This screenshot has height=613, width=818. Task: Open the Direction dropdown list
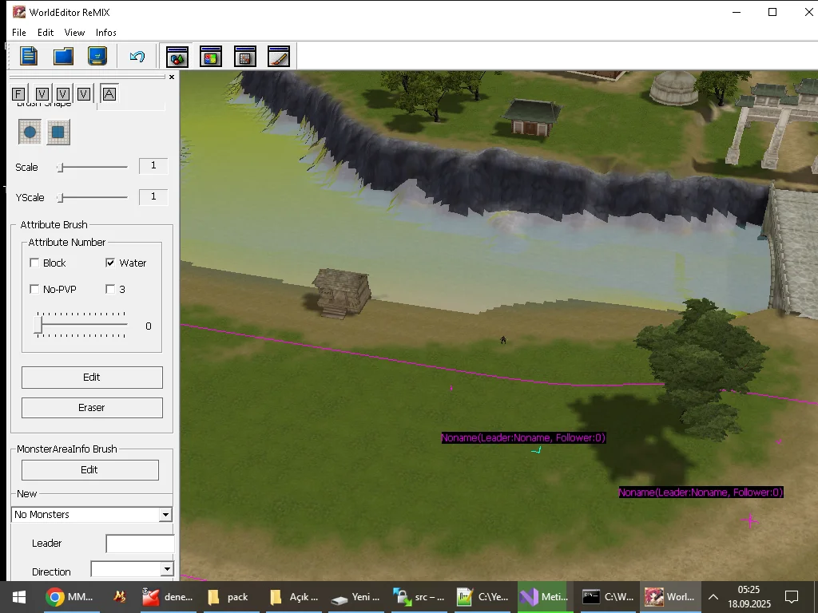pyautogui.click(x=166, y=569)
